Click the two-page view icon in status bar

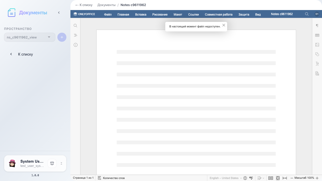(271, 178)
